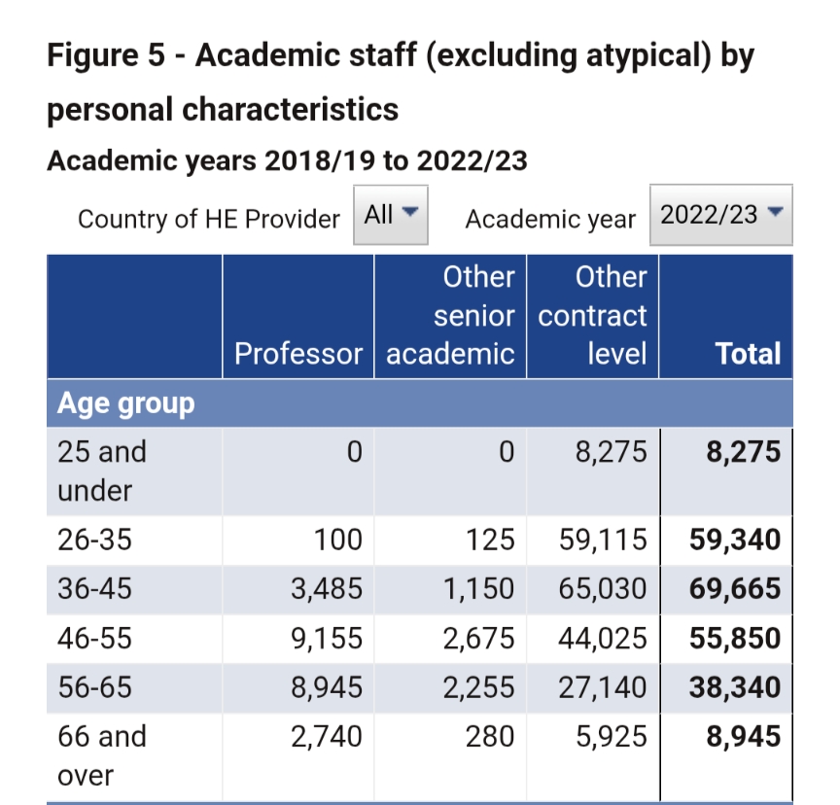Screen dimensions: 840x805
Task: Select the 2,255 other senior academic cell
Action: (x=476, y=687)
